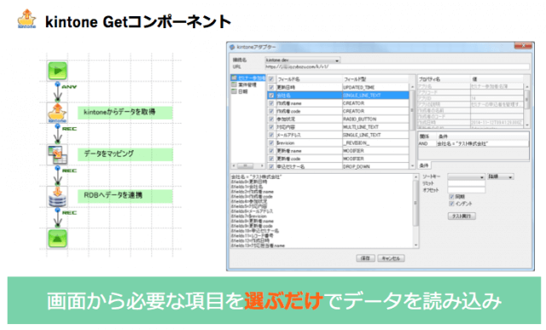Click the 関係 column header

pyautogui.click(x=427, y=136)
